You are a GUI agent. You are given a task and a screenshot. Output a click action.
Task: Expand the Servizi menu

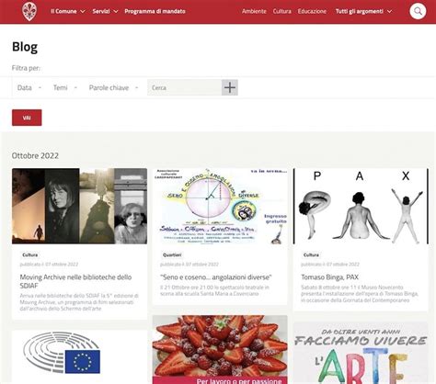click(105, 11)
